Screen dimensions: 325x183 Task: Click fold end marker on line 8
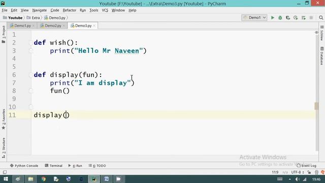30,91
